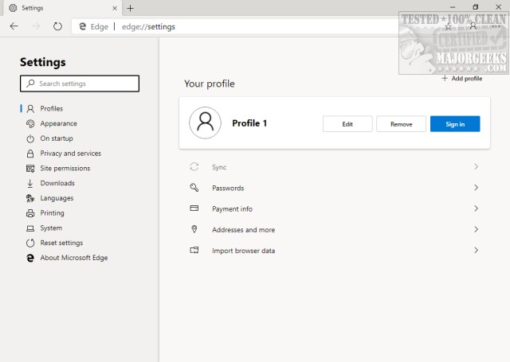Click the Addresses location pin icon
This screenshot has height=362, width=510.
tap(194, 229)
